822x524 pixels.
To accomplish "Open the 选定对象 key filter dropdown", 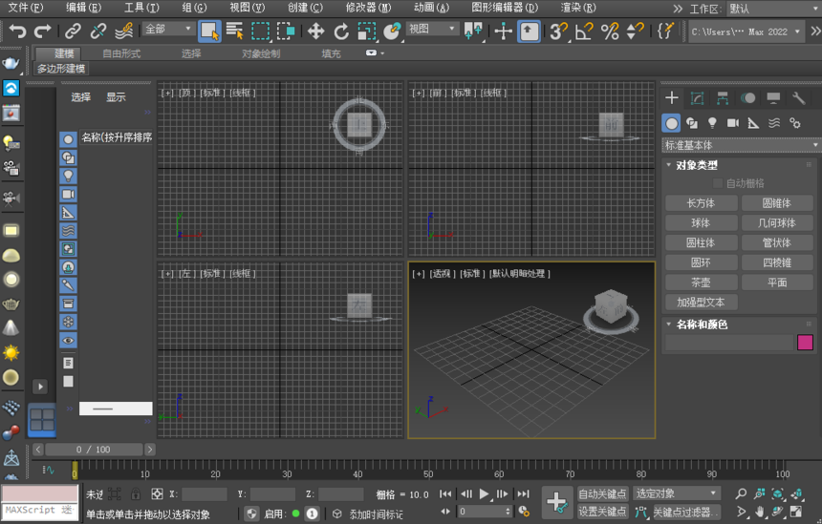I will 677,493.
